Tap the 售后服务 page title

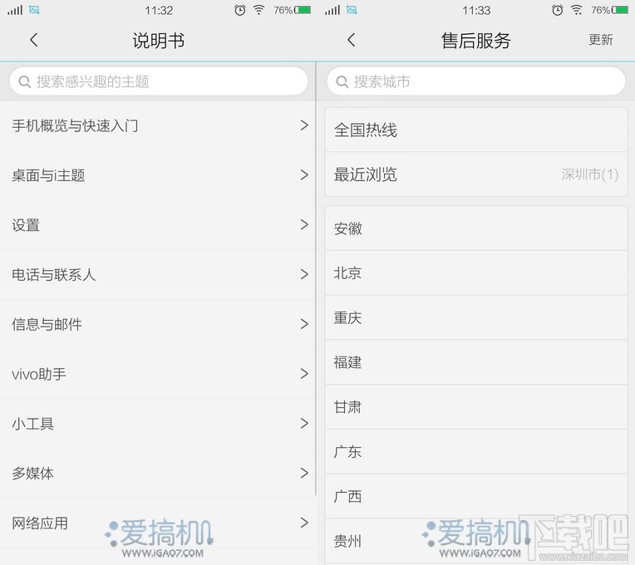(476, 41)
